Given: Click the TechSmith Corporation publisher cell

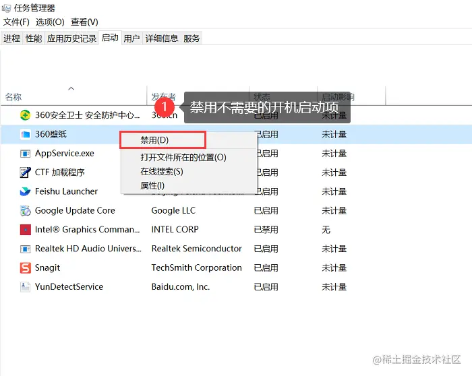Looking at the screenshot, I should (197, 268).
